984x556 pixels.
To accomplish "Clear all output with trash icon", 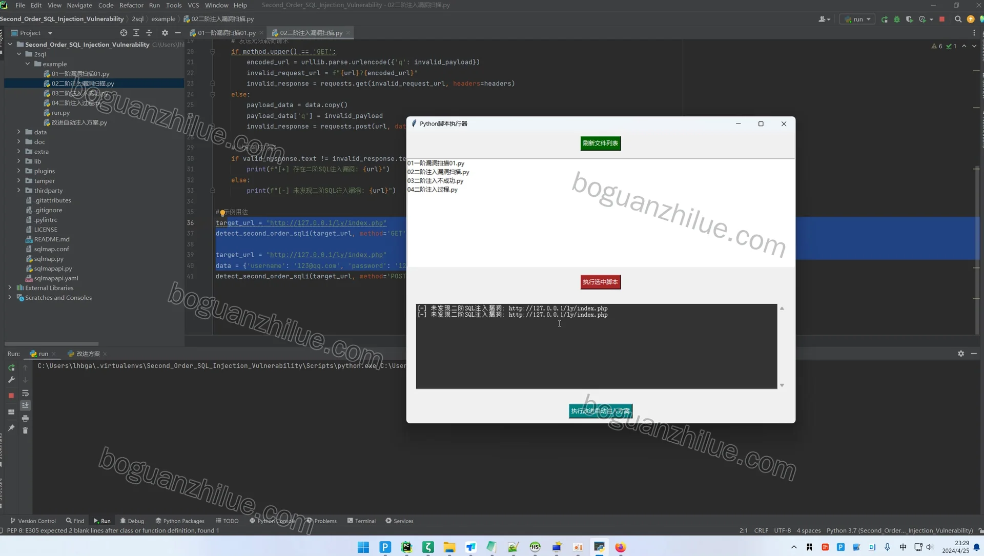I will tap(25, 430).
